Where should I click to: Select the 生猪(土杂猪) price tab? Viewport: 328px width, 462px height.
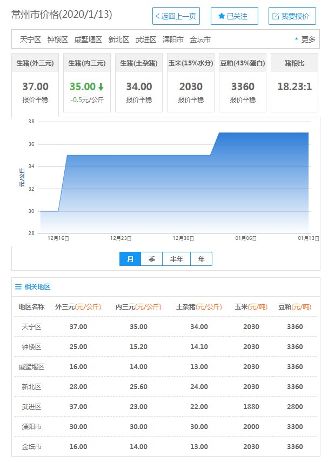click(x=139, y=83)
